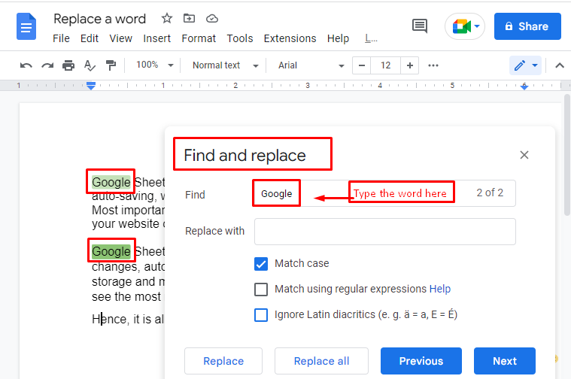Print the document with printer icon
The height and width of the screenshot is (379, 571).
click(68, 65)
